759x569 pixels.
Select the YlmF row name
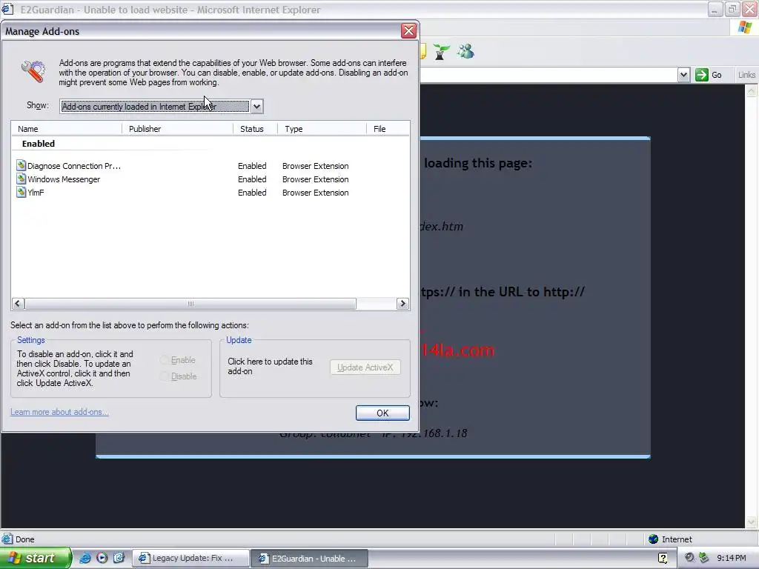tap(36, 193)
